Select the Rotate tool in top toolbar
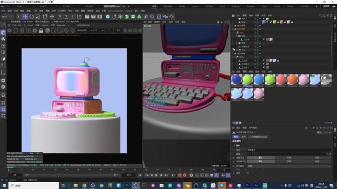Image resolution: width=337 pixels, height=189 pixels. [32, 16]
